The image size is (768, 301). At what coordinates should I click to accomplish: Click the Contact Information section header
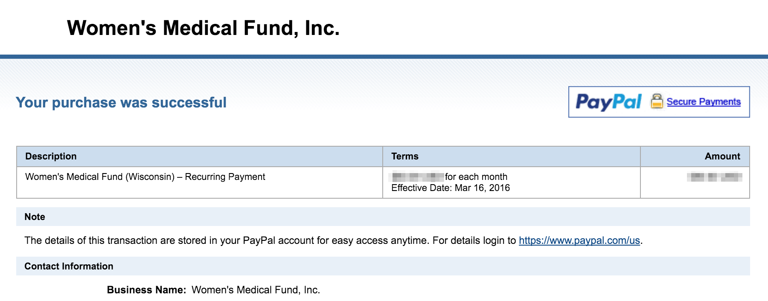pos(69,266)
